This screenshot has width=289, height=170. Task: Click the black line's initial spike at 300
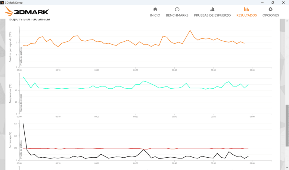tap(23, 124)
